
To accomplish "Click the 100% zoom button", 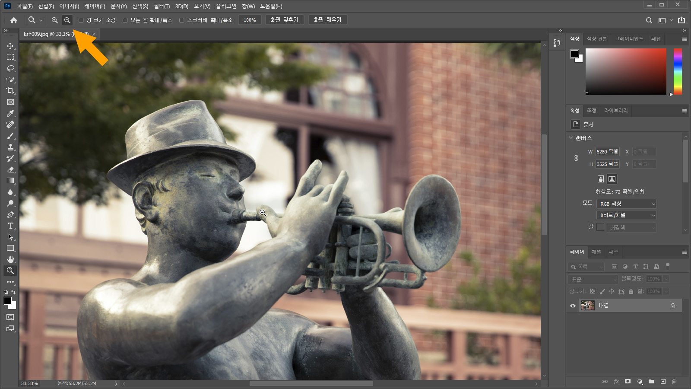I will pos(250,20).
